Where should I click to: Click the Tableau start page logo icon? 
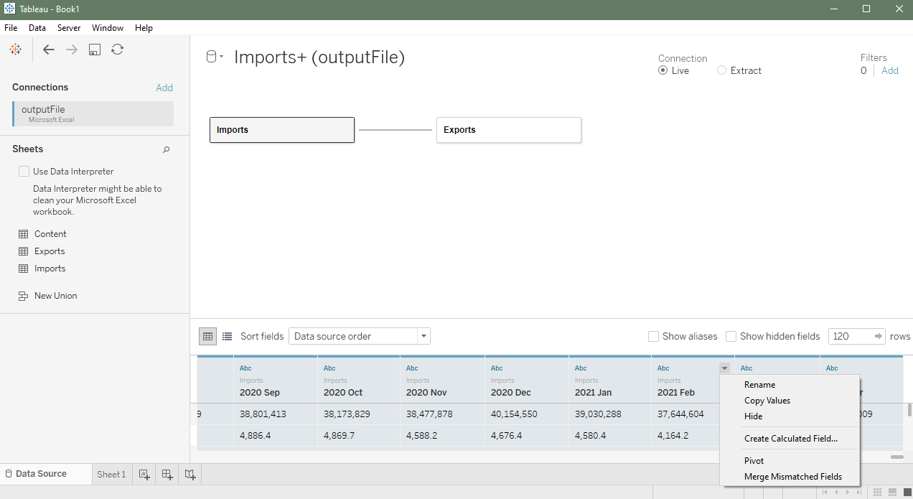point(15,50)
